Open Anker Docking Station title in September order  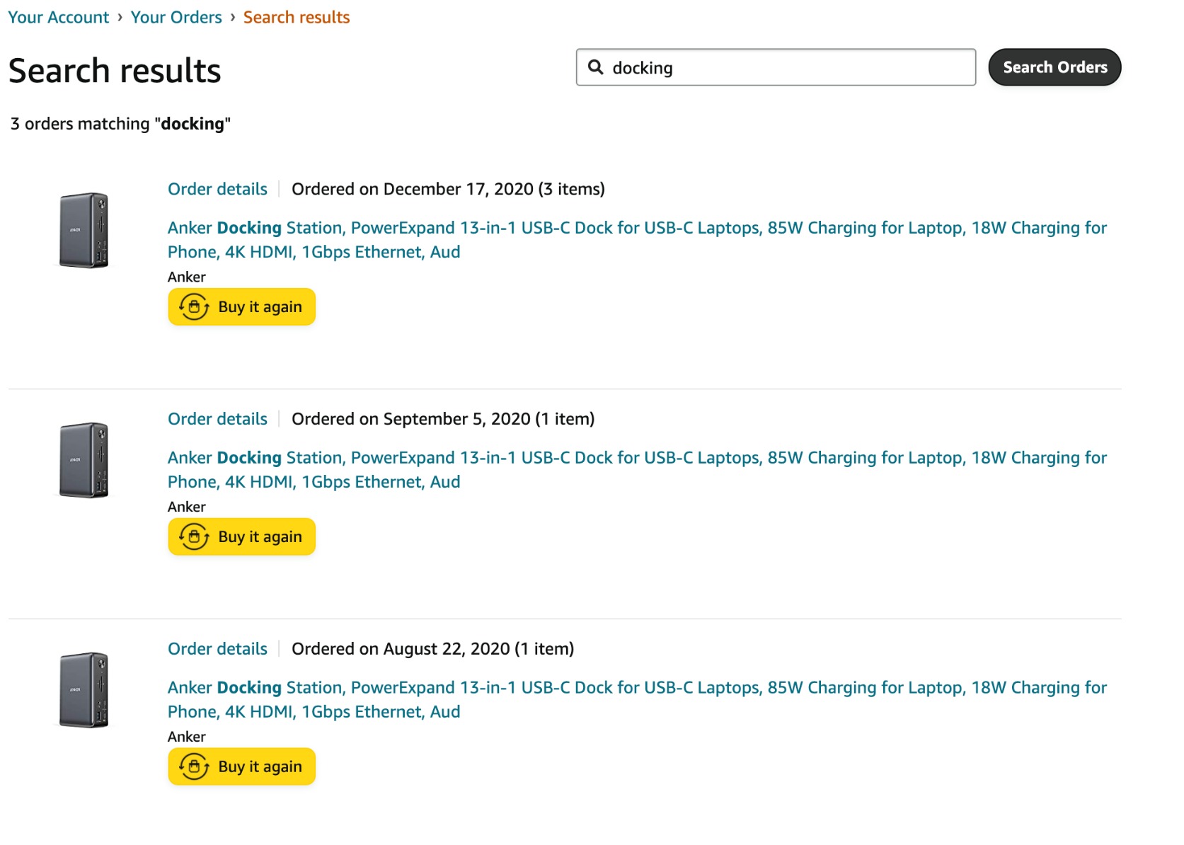click(636, 458)
